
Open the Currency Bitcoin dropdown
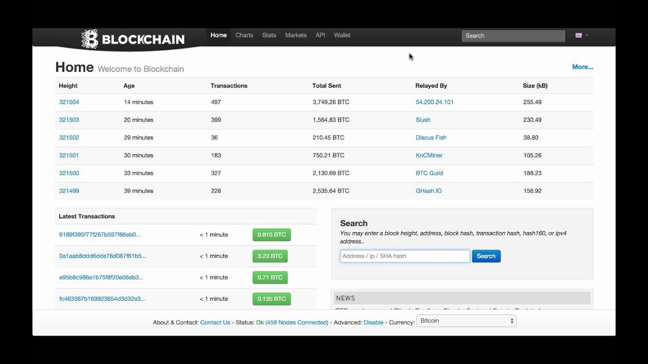466,321
